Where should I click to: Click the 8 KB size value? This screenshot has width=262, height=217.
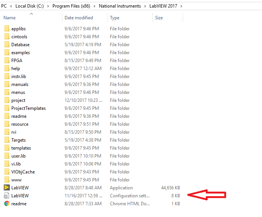[176, 196]
